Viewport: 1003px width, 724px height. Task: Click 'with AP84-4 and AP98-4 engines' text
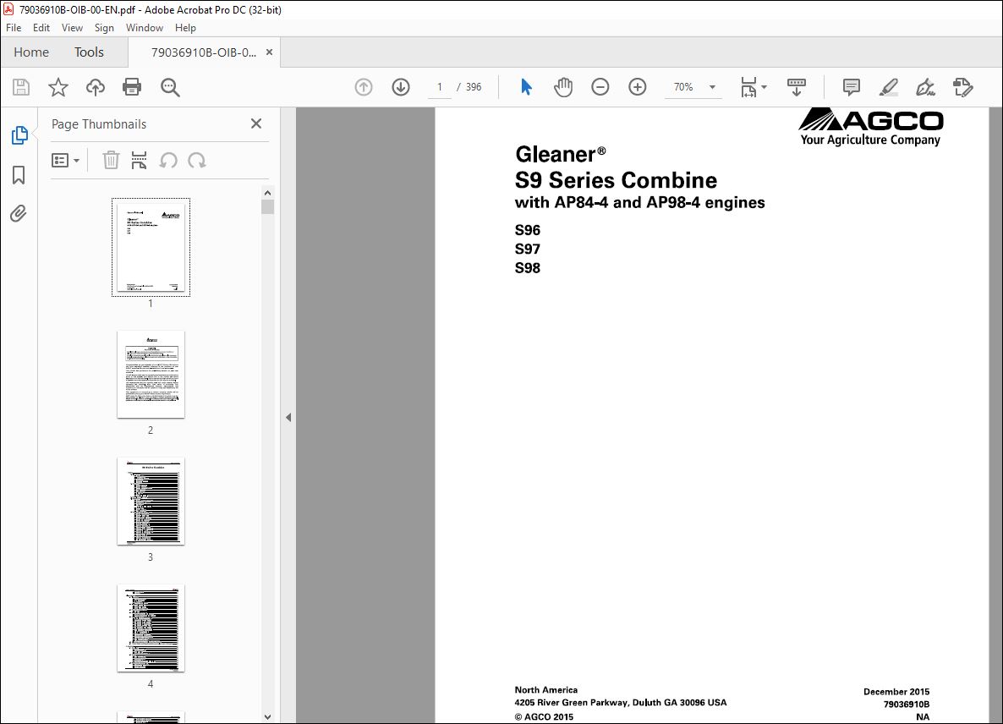(x=639, y=203)
